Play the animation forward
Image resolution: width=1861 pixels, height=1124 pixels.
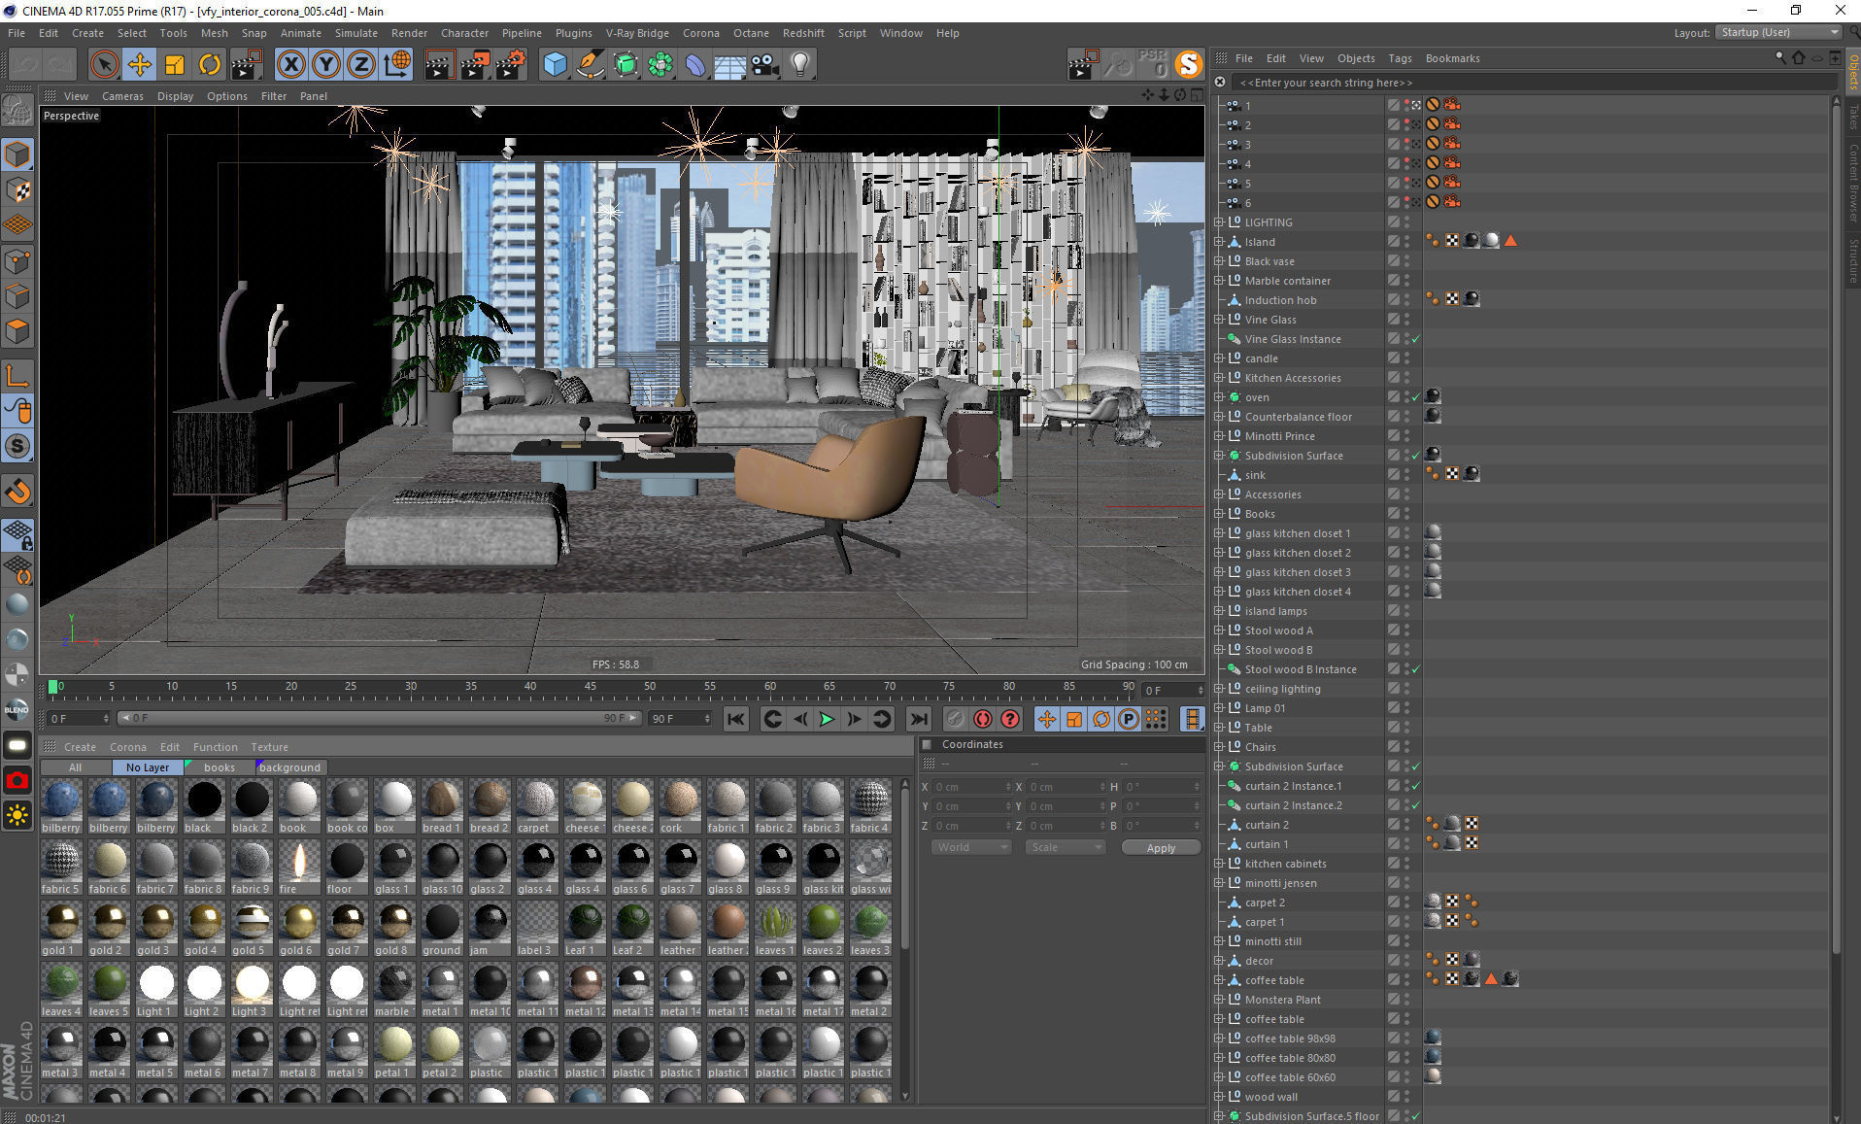coord(827,719)
